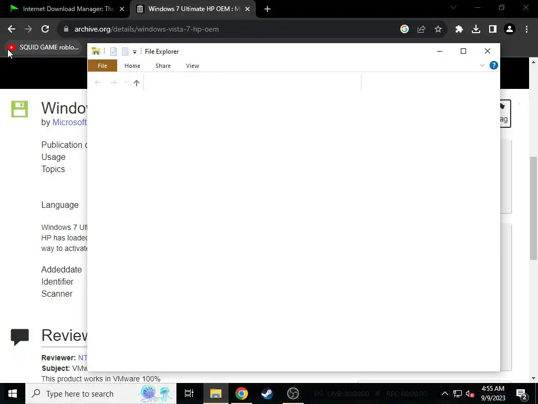
Task: Open the taskbar clock and date
Action: 493,393
